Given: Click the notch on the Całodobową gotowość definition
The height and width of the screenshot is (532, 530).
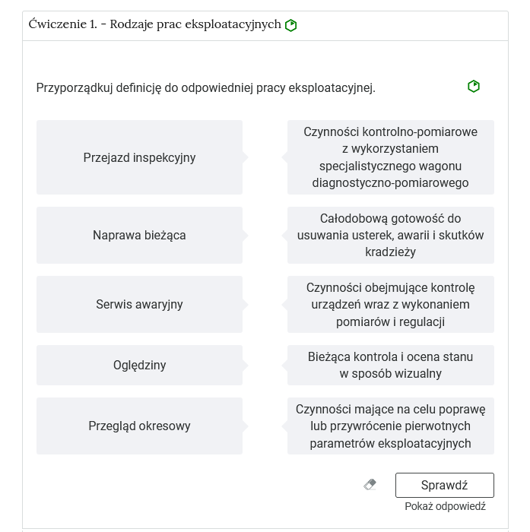Looking at the screenshot, I should coord(285,235).
